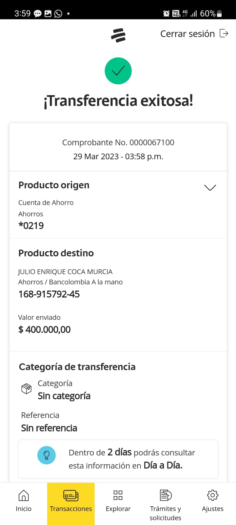This screenshot has height=525, width=236.
Task: Expand Producto origen section header
Action: pos(54,185)
